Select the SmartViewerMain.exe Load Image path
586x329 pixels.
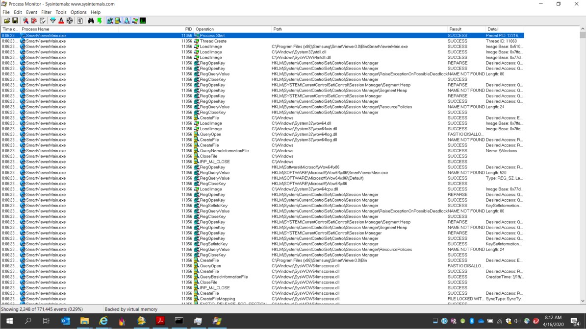click(x=340, y=47)
